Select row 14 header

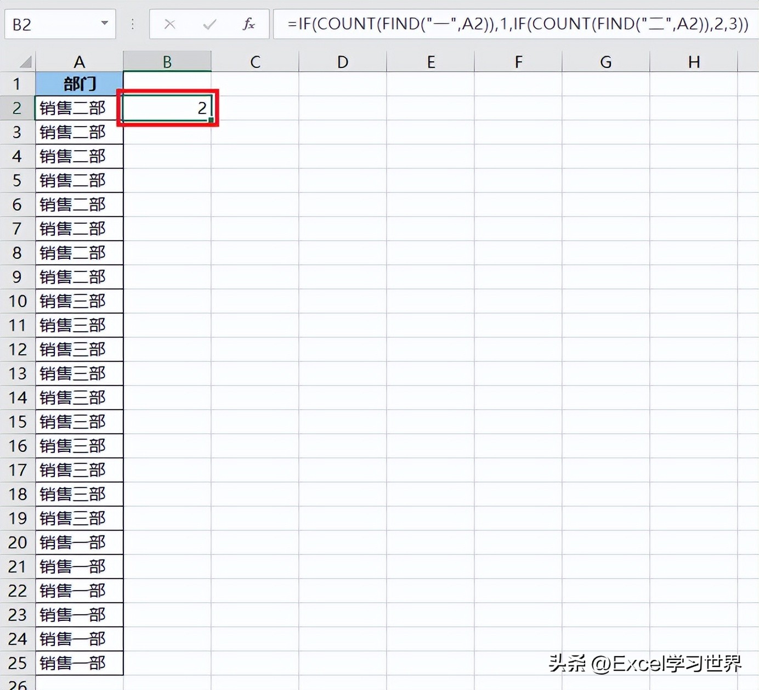[18, 398]
